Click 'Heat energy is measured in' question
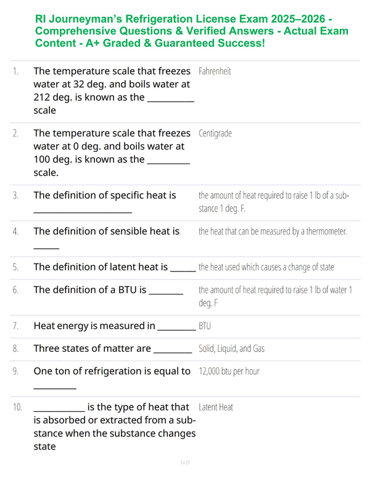The height and width of the screenshot is (479, 370). pyautogui.click(x=115, y=326)
